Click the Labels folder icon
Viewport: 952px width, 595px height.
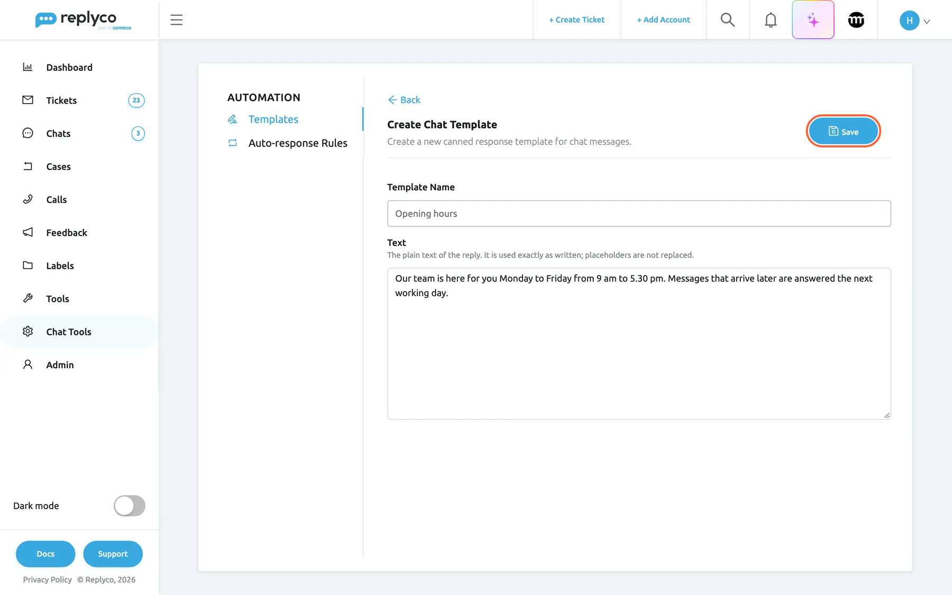[28, 265]
